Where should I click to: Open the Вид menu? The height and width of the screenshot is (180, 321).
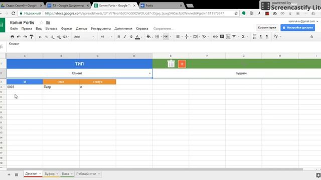coord(39,28)
